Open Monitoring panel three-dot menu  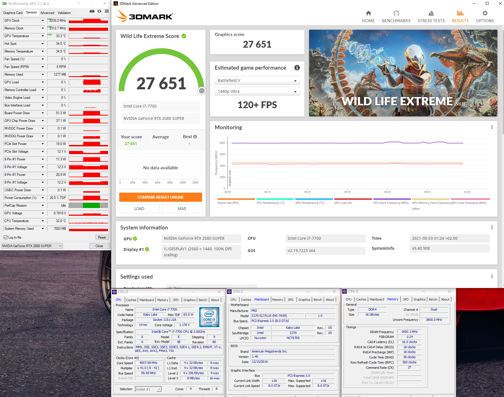pos(492,127)
